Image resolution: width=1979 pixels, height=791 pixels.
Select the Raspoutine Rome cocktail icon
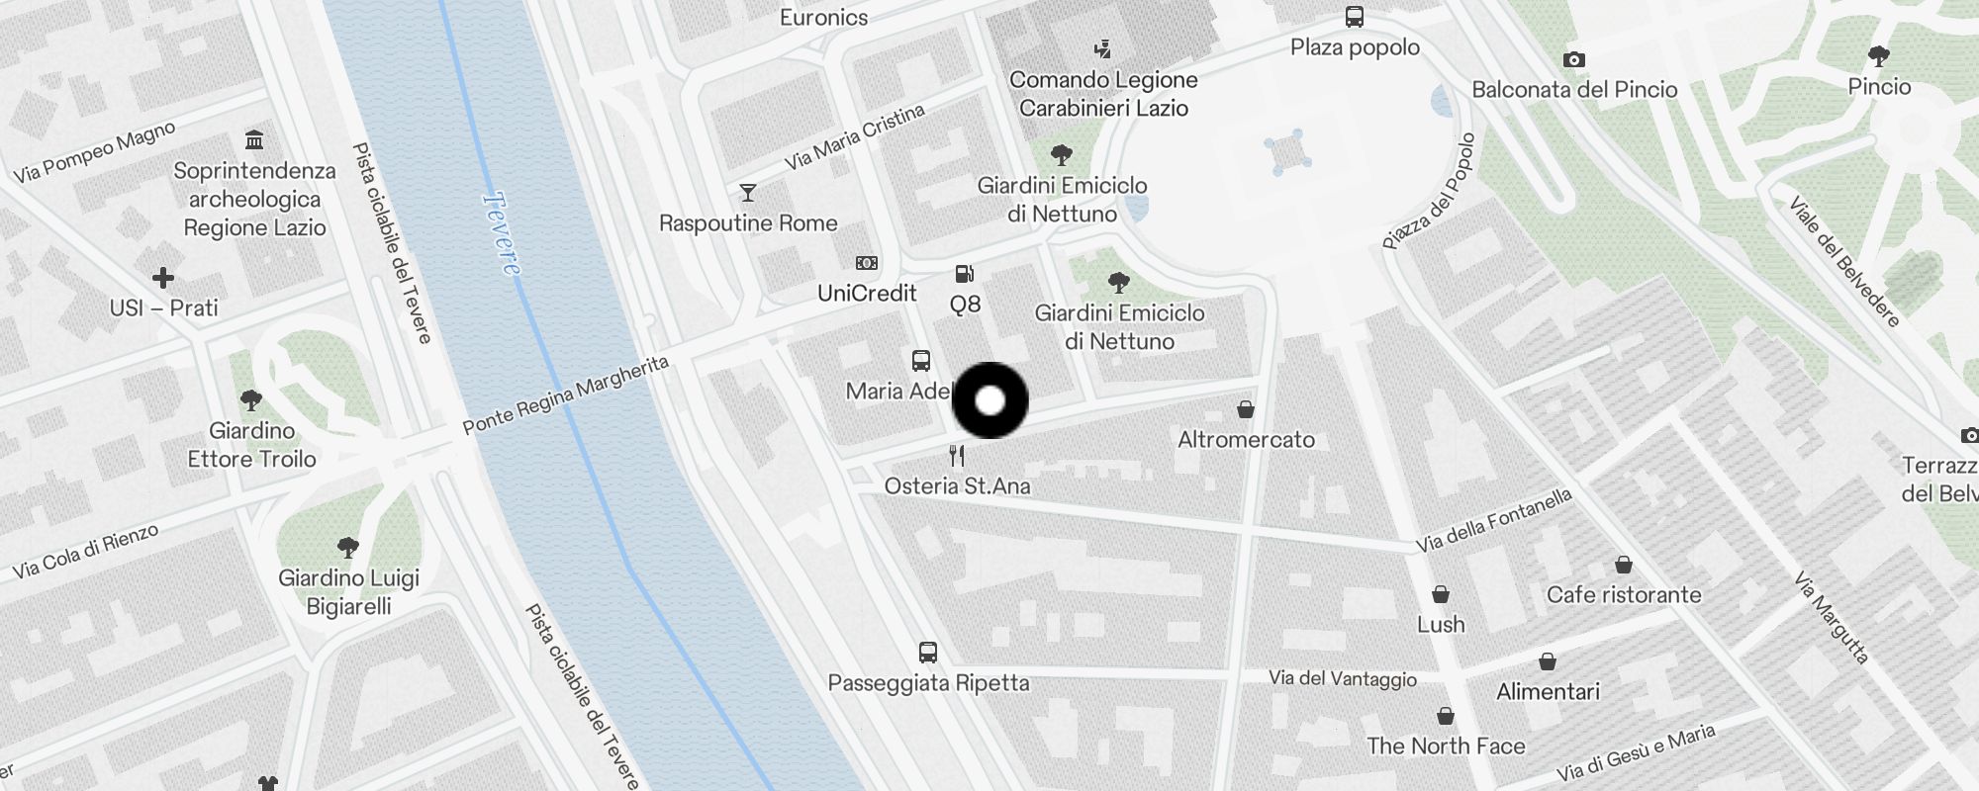pyautogui.click(x=748, y=193)
